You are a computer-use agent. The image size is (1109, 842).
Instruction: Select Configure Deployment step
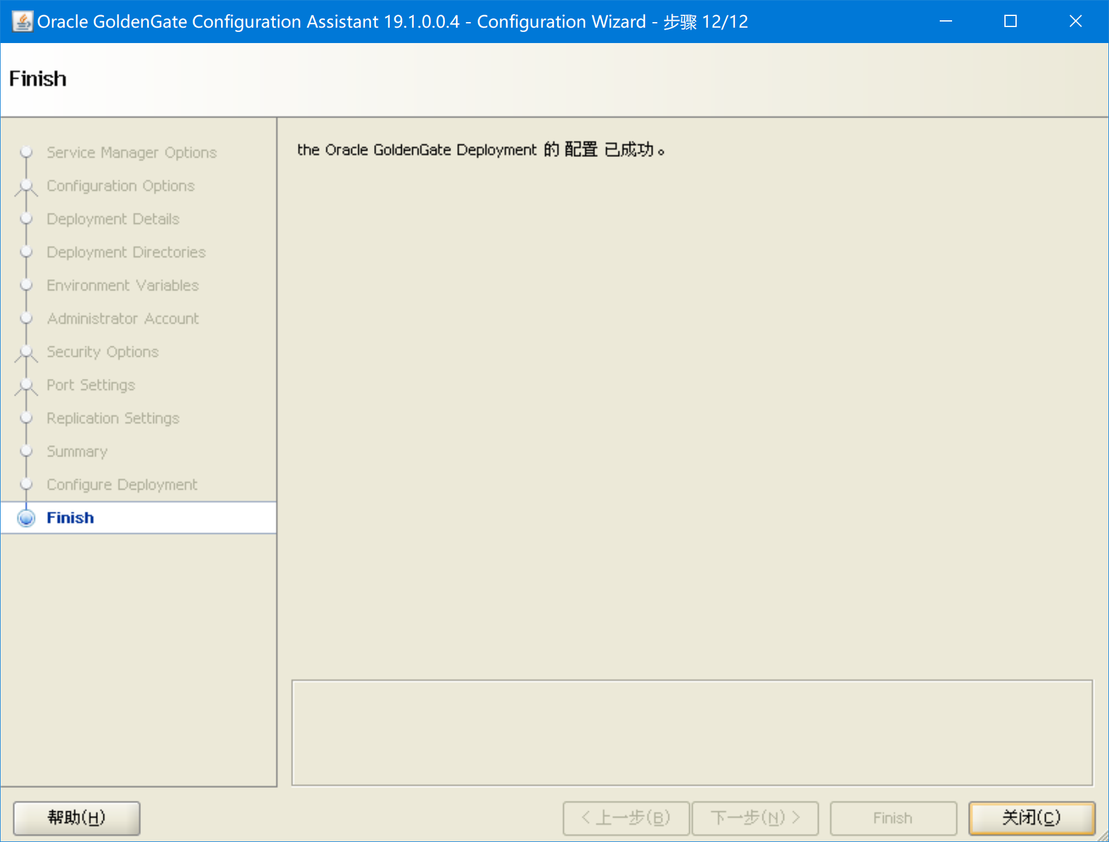coord(122,485)
